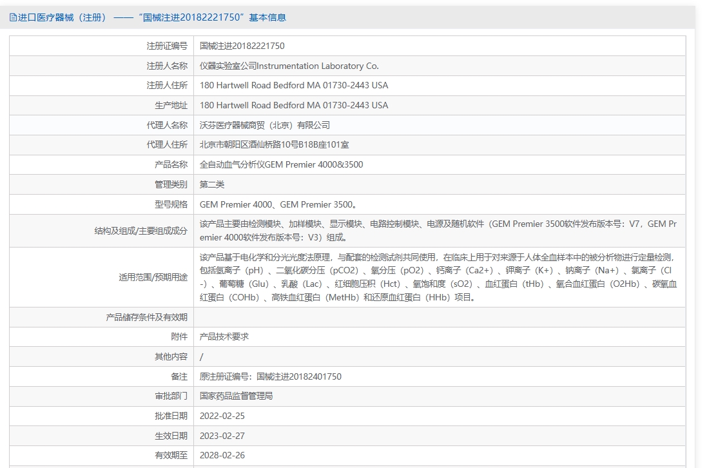
Task: Click the 附件 label
Action: pos(179,336)
